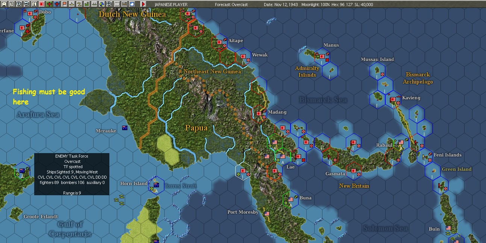Click the terrain strip toolbar icon

tap(124, 4)
